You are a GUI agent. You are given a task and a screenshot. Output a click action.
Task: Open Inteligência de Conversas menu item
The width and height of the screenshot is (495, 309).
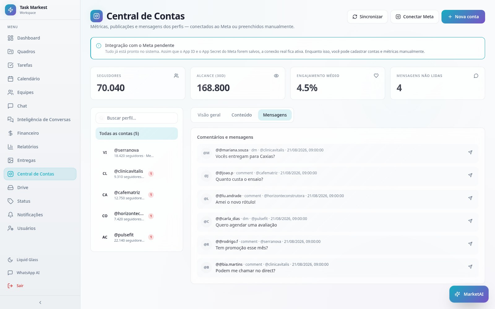[x=40, y=120]
